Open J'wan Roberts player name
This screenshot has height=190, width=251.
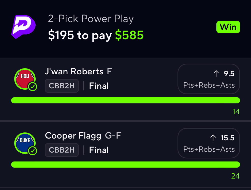click(74, 72)
